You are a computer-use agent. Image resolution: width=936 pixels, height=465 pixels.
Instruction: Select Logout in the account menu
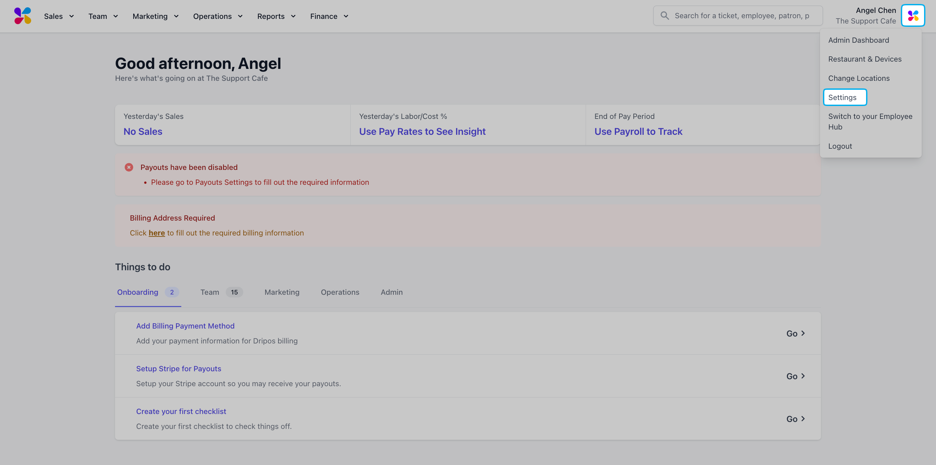point(840,146)
